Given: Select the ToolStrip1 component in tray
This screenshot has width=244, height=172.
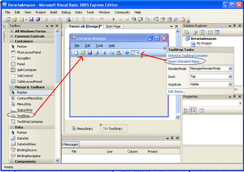Looking at the screenshot, I should 114,129.
